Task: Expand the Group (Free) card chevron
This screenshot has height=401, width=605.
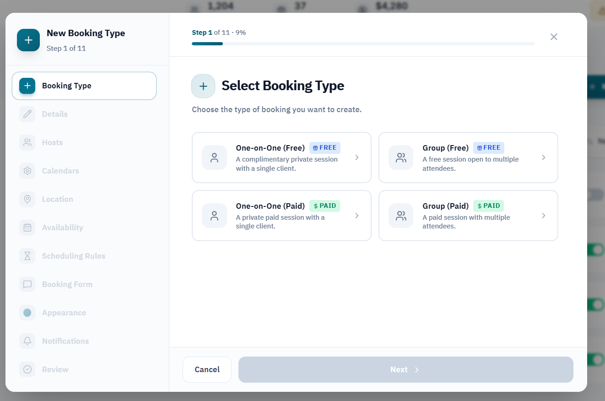Action: coord(544,157)
